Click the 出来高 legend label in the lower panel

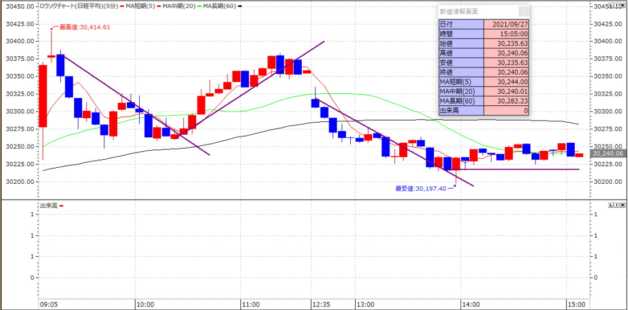(48, 206)
